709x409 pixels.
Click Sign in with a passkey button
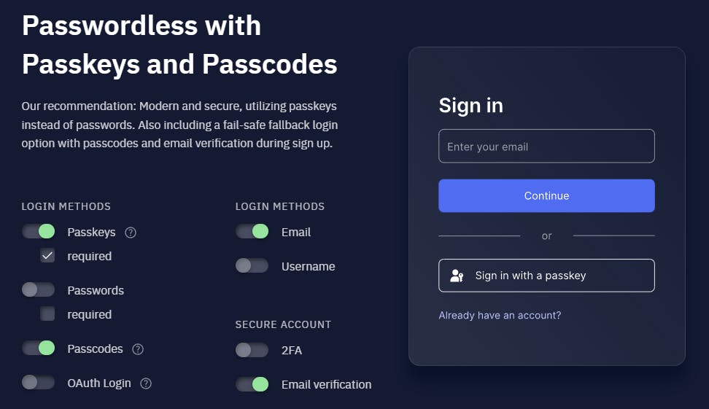(546, 276)
